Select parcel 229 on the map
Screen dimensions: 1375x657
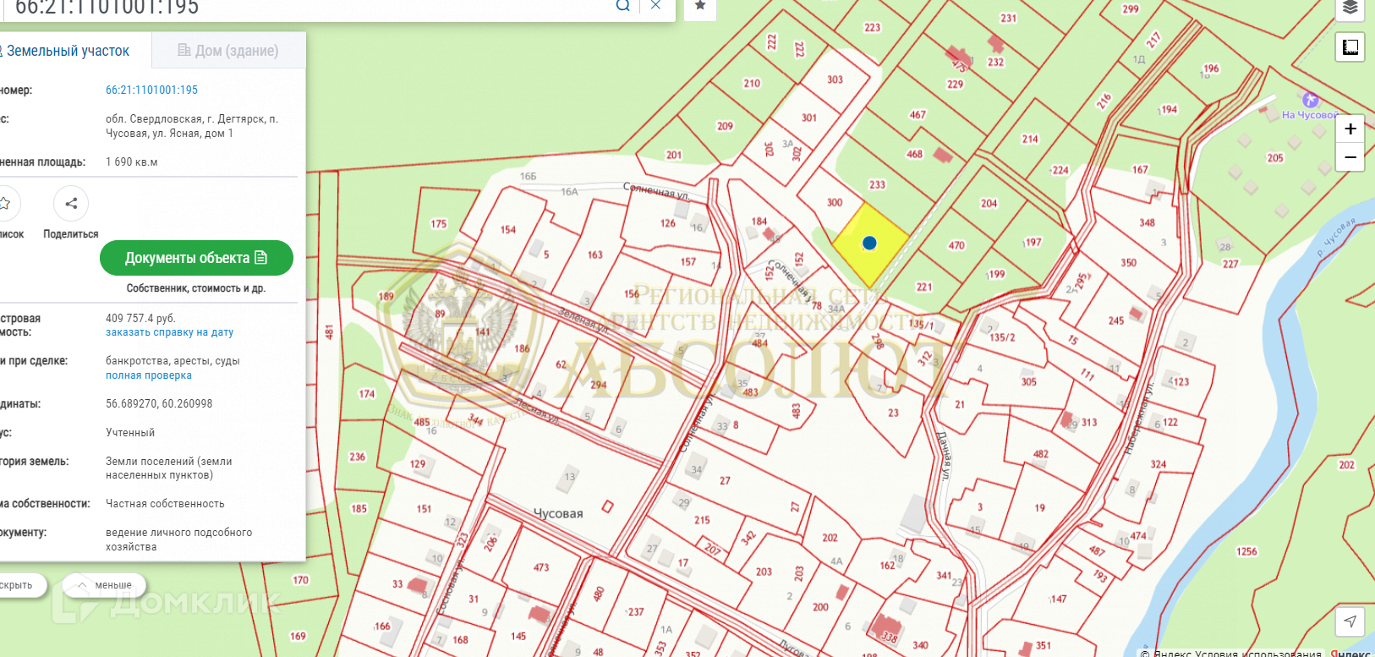[955, 85]
